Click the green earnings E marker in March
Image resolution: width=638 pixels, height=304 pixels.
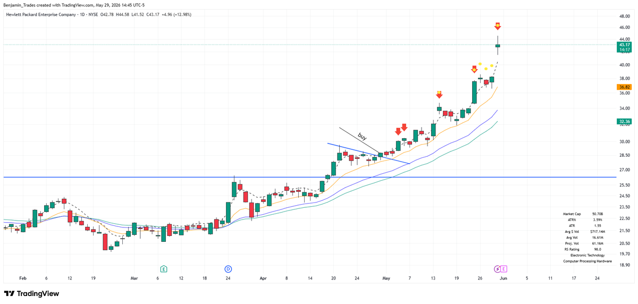[164, 269]
